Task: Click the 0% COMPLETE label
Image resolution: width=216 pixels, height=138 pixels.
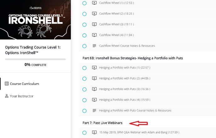Action: click(x=35, y=65)
